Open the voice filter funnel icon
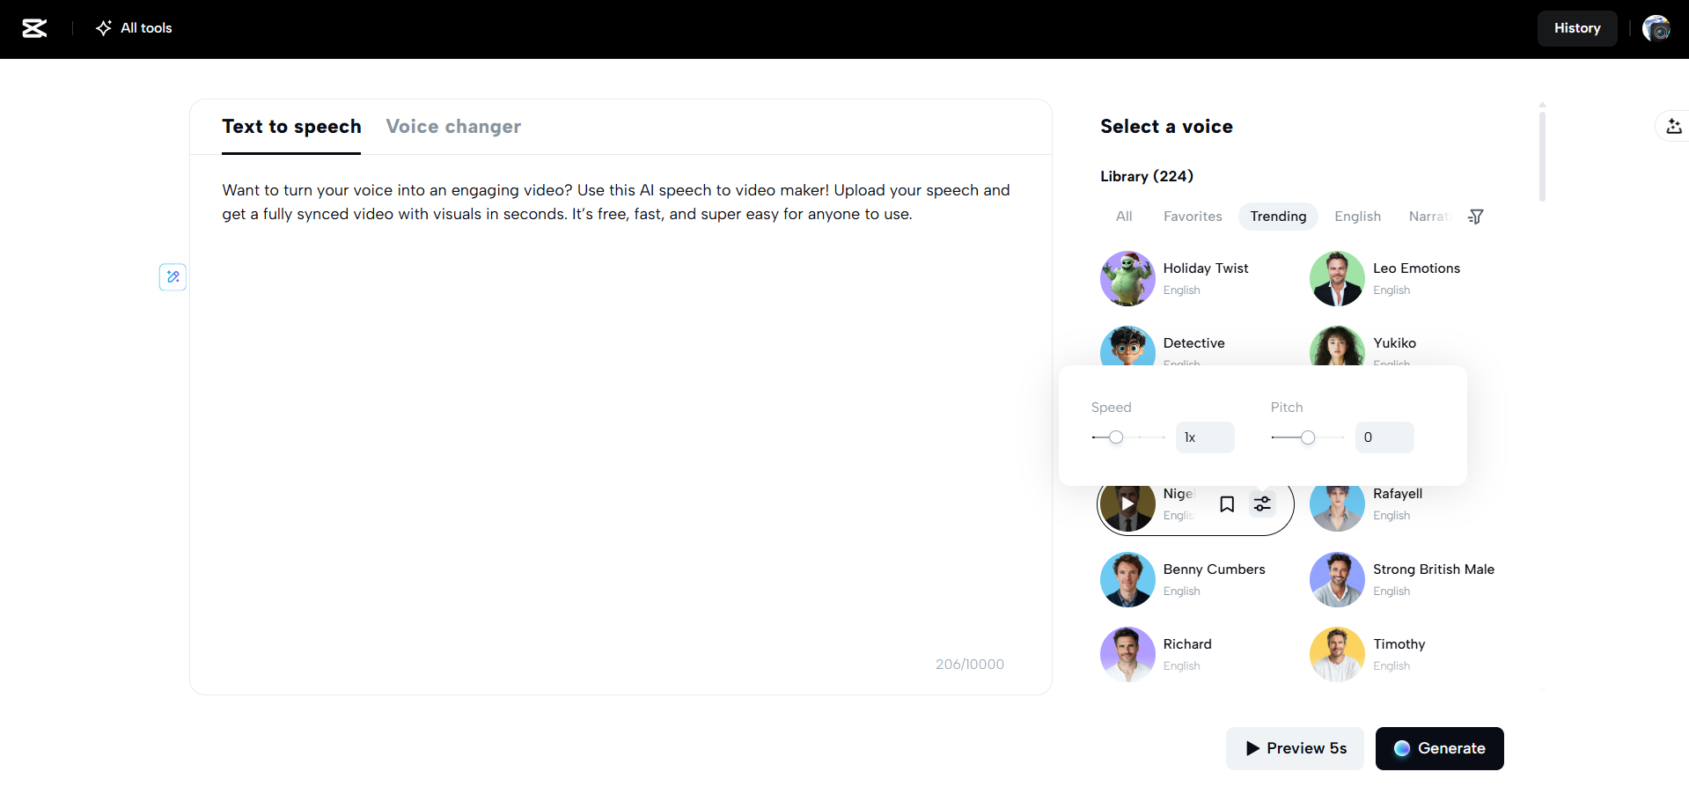This screenshot has height=801, width=1689. [1476, 217]
